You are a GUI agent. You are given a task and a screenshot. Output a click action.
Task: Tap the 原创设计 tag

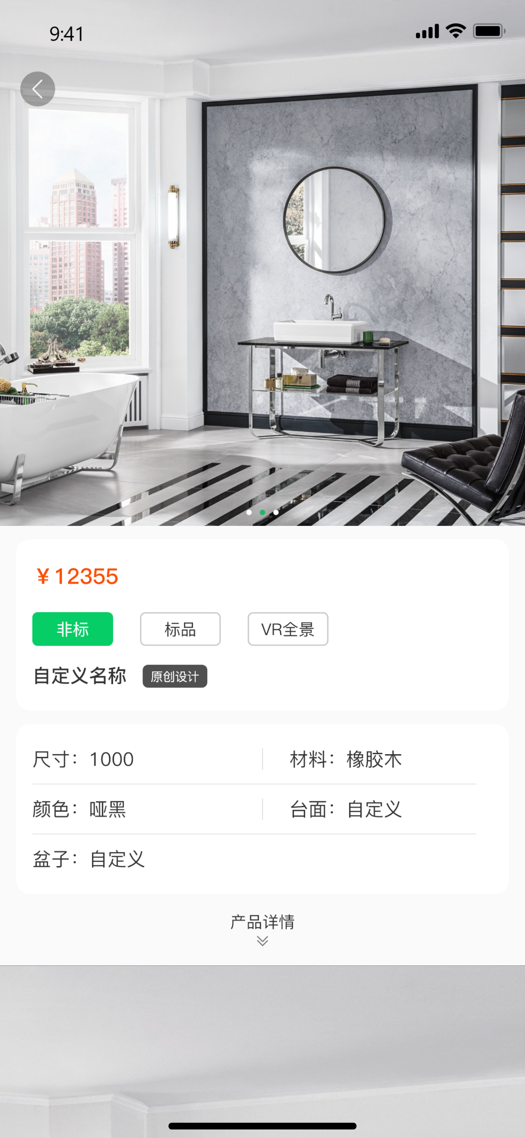[x=175, y=676]
